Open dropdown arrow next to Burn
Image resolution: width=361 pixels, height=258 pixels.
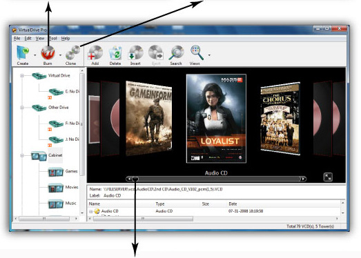point(60,55)
